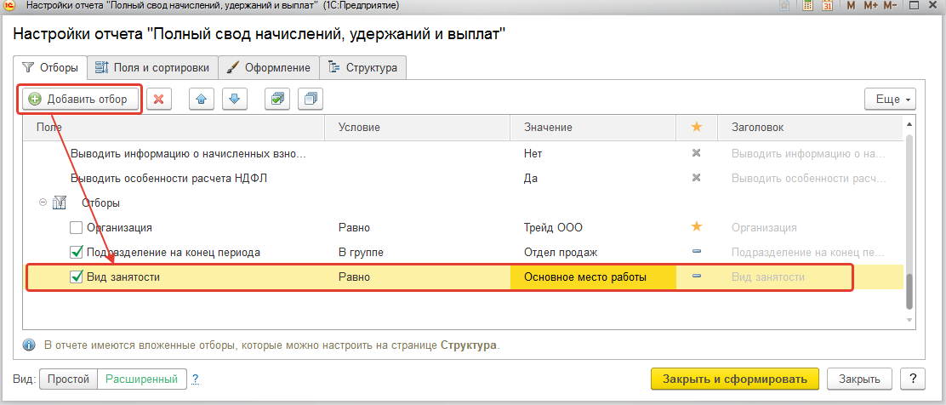
Task: Move filter down with the blue arrow
Action: click(235, 100)
